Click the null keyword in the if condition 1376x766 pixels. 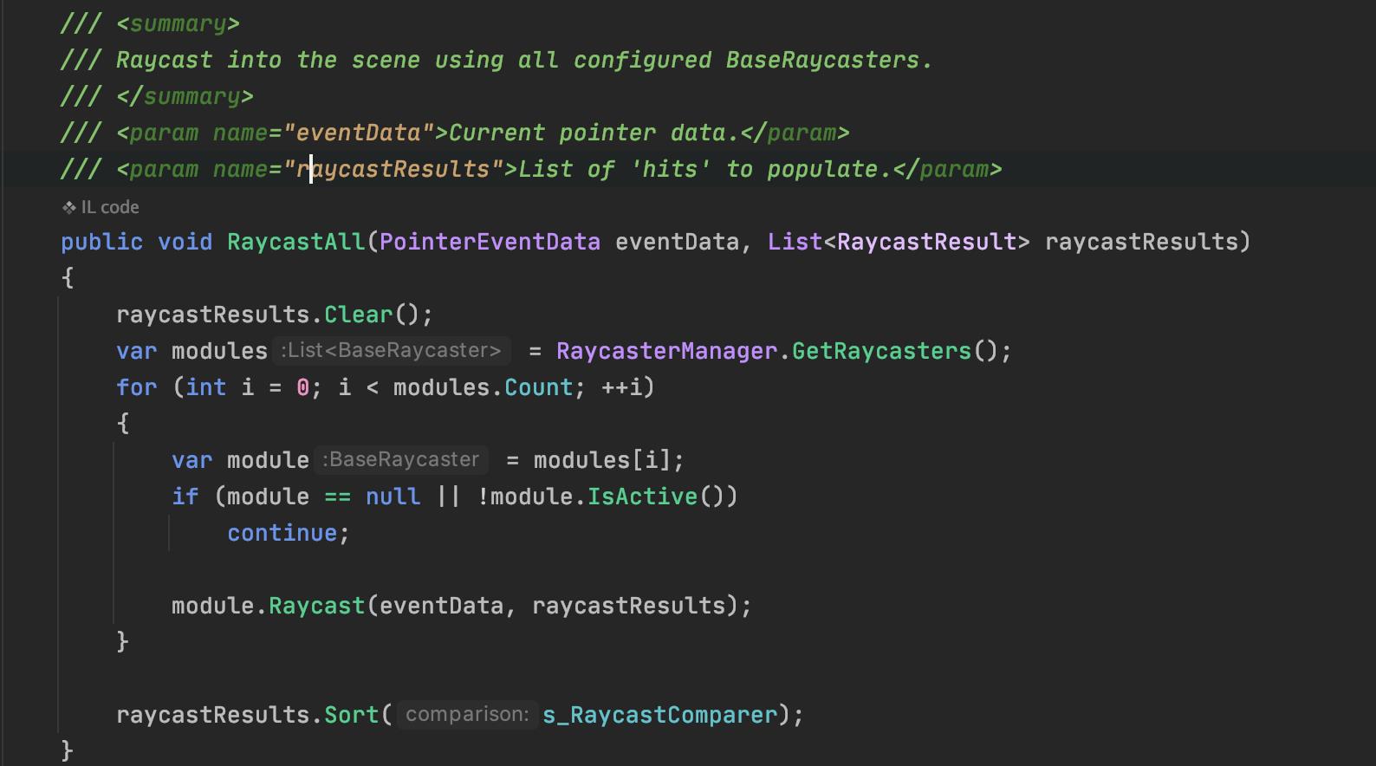click(393, 497)
